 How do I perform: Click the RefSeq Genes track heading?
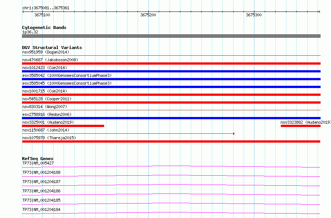pos(38,159)
